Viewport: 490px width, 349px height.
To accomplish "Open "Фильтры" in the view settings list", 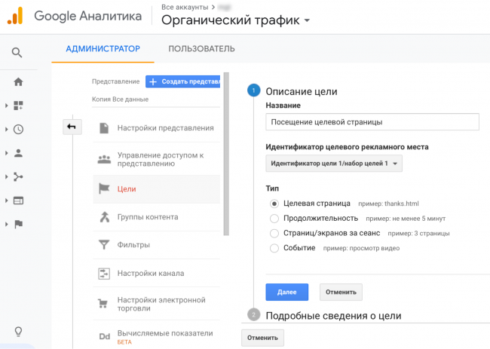I will point(133,245).
